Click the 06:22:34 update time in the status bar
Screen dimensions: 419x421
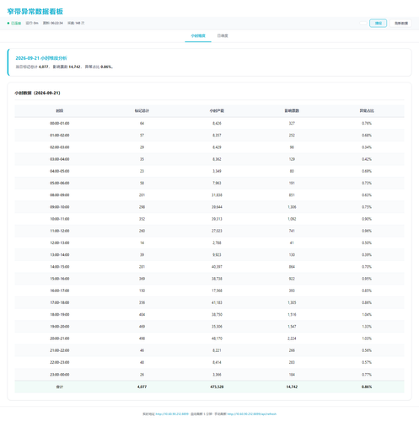pos(56,24)
